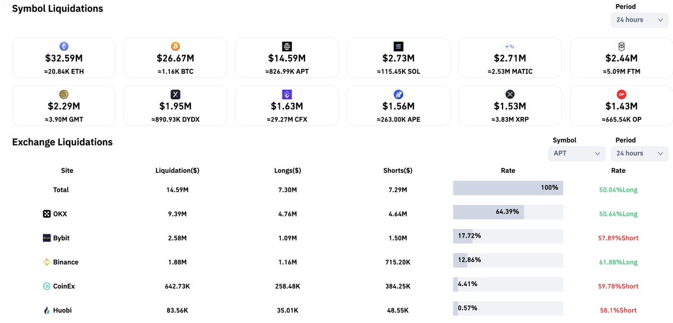
Task: Select the dYdX coin icon
Action: pyautogui.click(x=176, y=94)
